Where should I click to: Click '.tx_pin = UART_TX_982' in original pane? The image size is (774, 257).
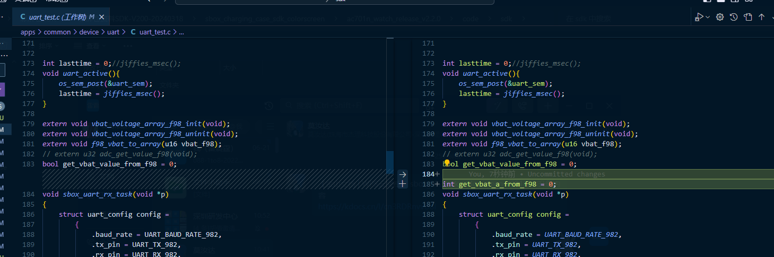click(x=136, y=244)
